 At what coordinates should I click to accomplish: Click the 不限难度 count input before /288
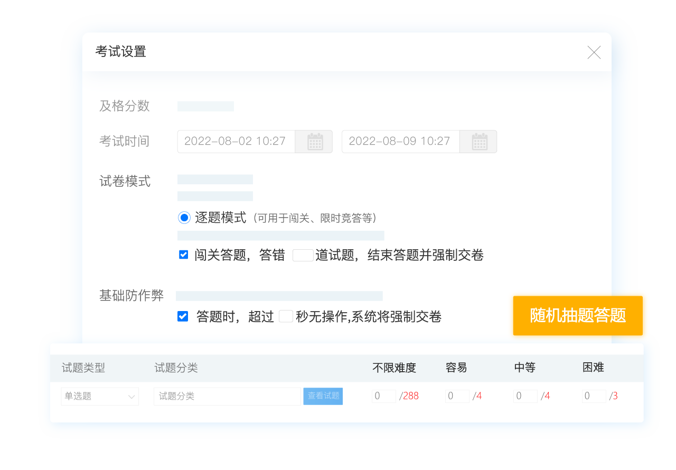pyautogui.click(x=384, y=396)
